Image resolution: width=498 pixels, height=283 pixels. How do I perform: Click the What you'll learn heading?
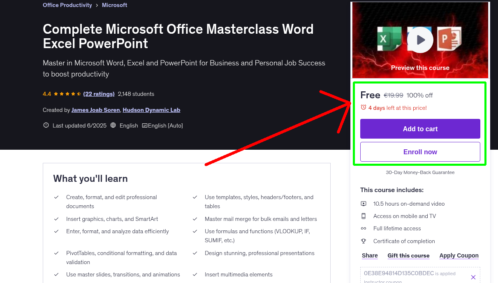click(90, 179)
